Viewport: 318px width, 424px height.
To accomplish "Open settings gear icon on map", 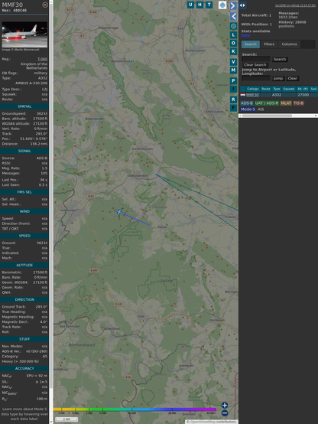I will pyautogui.click(x=233, y=26).
